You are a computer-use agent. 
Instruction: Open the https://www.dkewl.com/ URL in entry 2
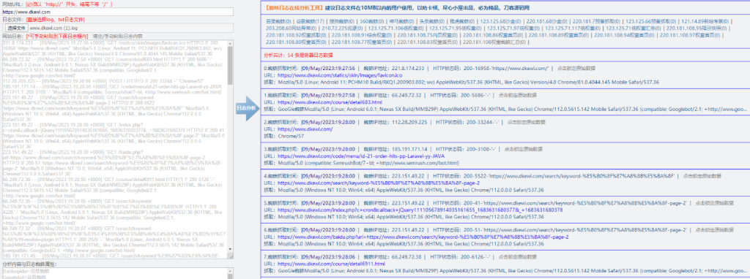tap(305, 129)
